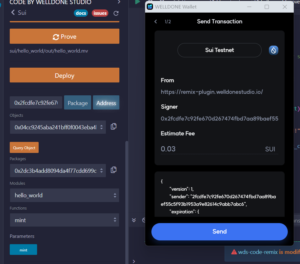Open the Modules dropdown showing hello_world
Screen dimensions: 300x264
tap(64, 195)
